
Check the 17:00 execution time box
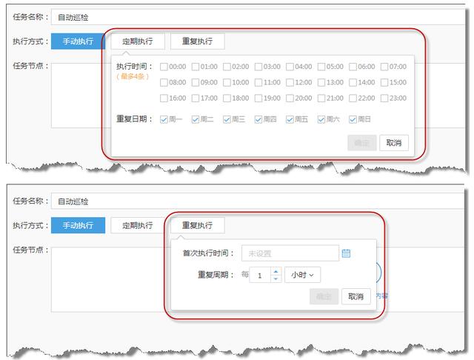[196, 99]
